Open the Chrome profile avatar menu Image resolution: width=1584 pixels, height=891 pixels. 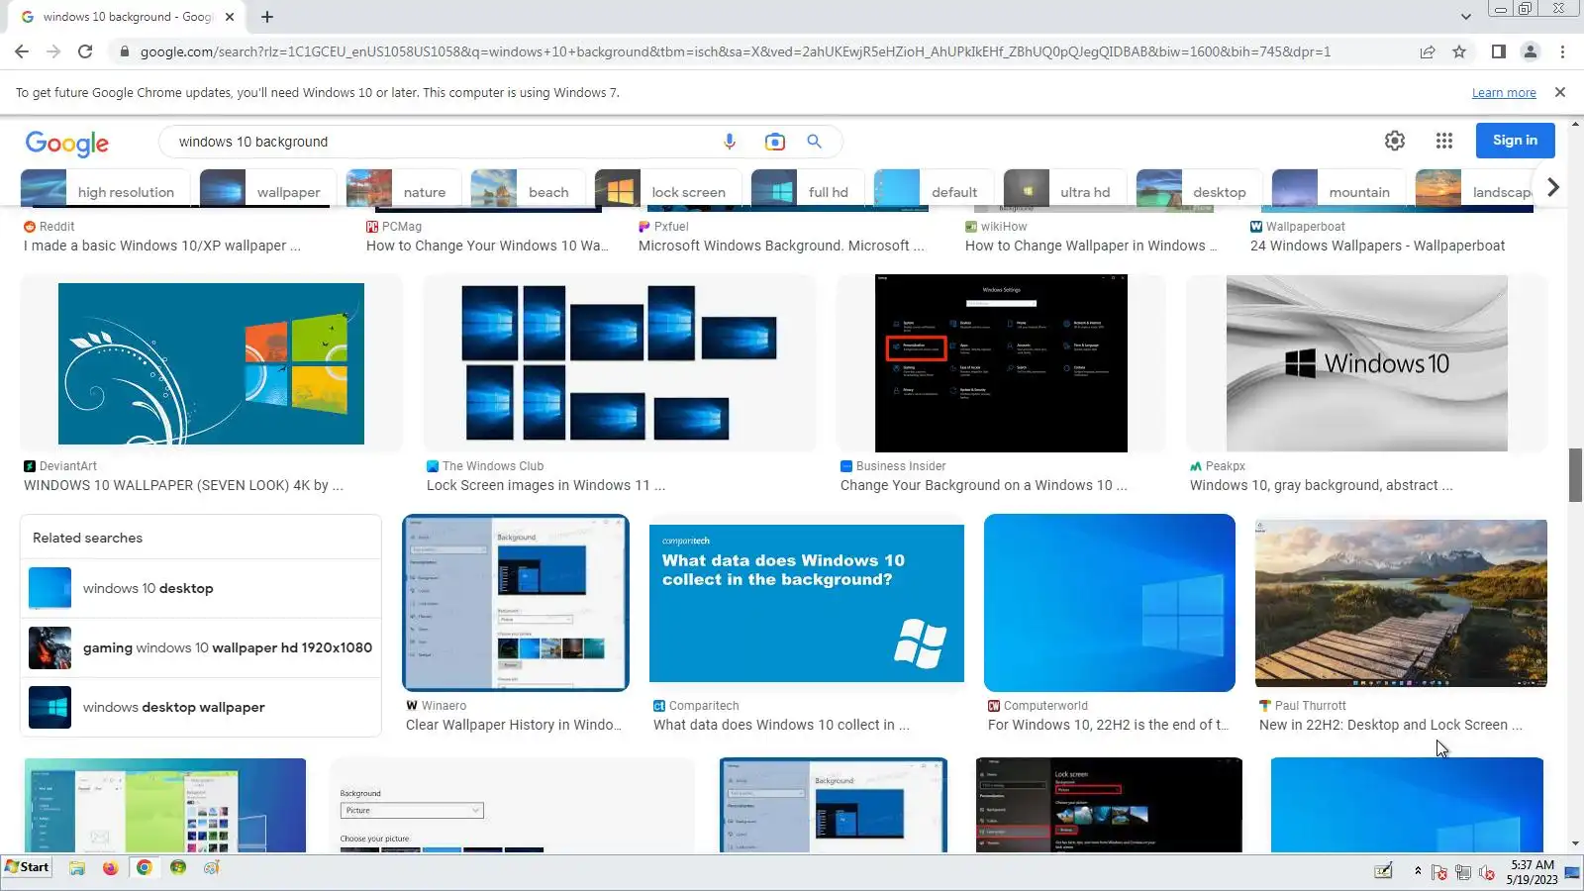pyautogui.click(x=1531, y=51)
